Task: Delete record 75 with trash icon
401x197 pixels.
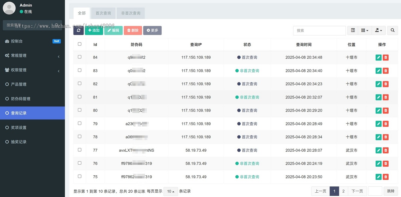Action: point(386,177)
